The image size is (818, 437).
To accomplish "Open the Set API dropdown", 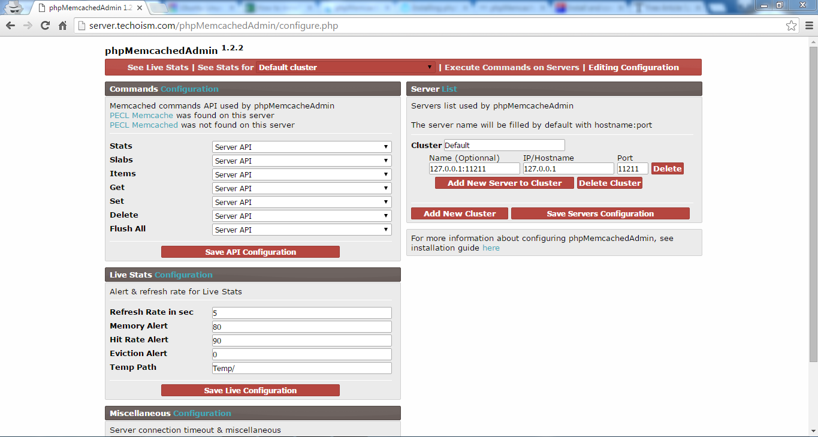I will coord(302,202).
